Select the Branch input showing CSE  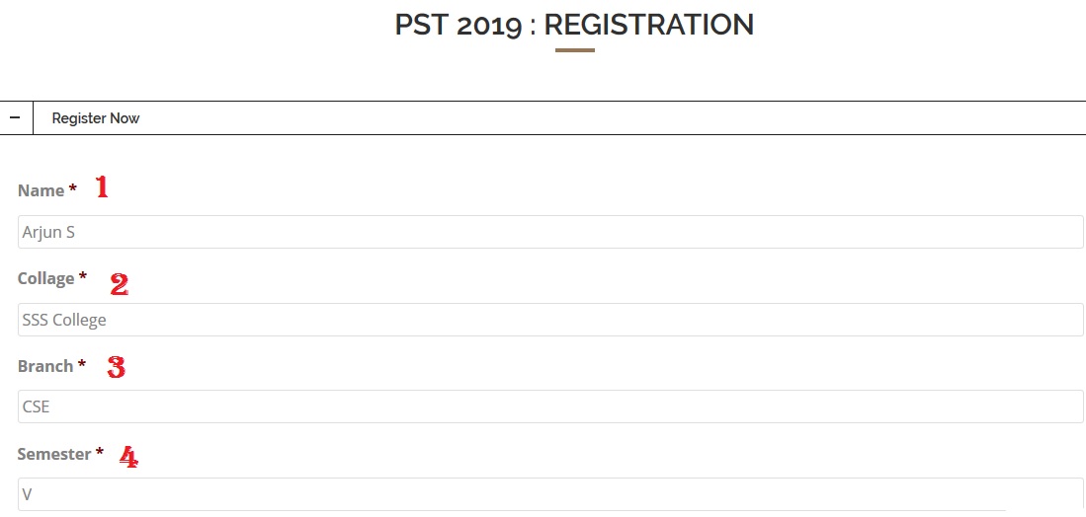pos(550,406)
